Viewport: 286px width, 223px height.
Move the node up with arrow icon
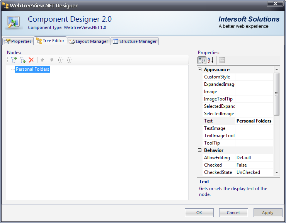coord(42,60)
